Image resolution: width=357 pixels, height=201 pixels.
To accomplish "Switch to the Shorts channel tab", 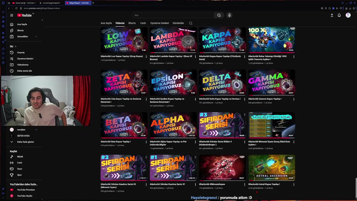I will (x=132, y=23).
